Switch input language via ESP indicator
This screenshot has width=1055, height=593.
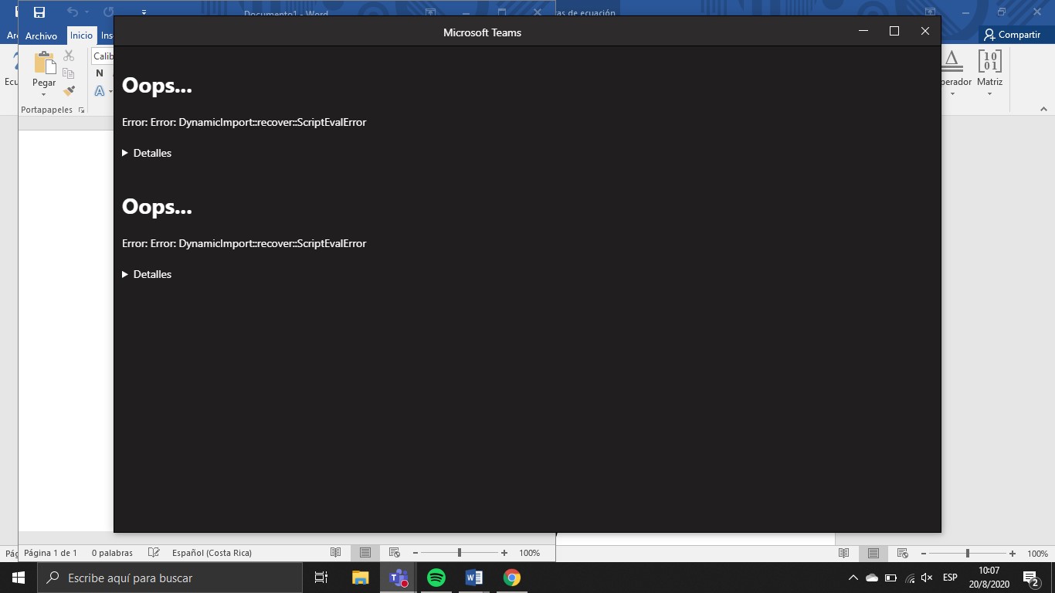pos(950,578)
